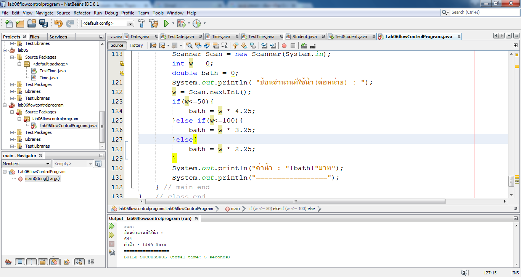Toggle Rectangular Selection in editor toolbar

coord(224,45)
